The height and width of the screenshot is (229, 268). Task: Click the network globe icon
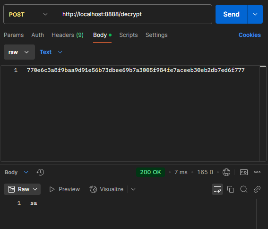pos(226,172)
